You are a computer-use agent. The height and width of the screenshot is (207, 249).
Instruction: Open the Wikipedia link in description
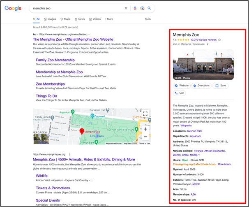[x=186, y=126]
